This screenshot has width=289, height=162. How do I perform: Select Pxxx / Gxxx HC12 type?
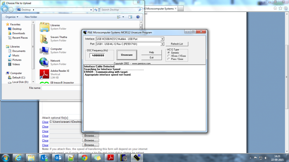169,59
